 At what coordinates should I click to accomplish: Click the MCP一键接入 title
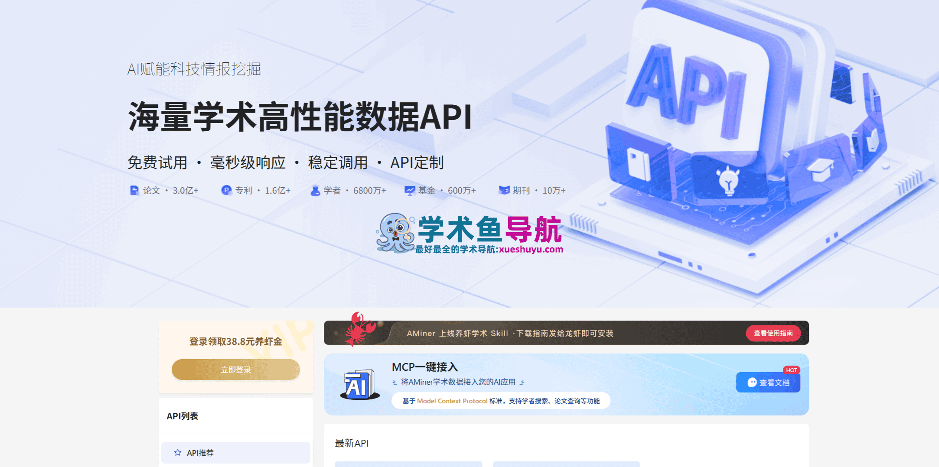[x=425, y=367]
